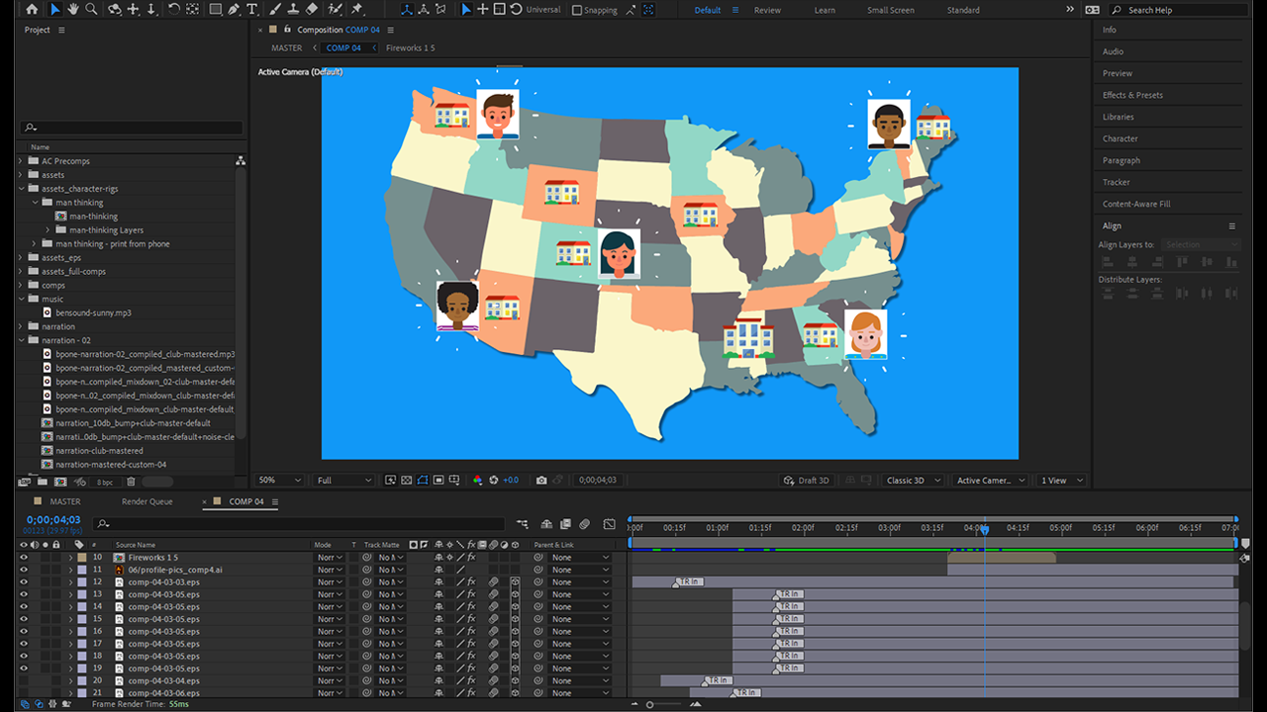1267x712 pixels.
Task: Switch to the Render Queue tab
Action: pos(146,501)
